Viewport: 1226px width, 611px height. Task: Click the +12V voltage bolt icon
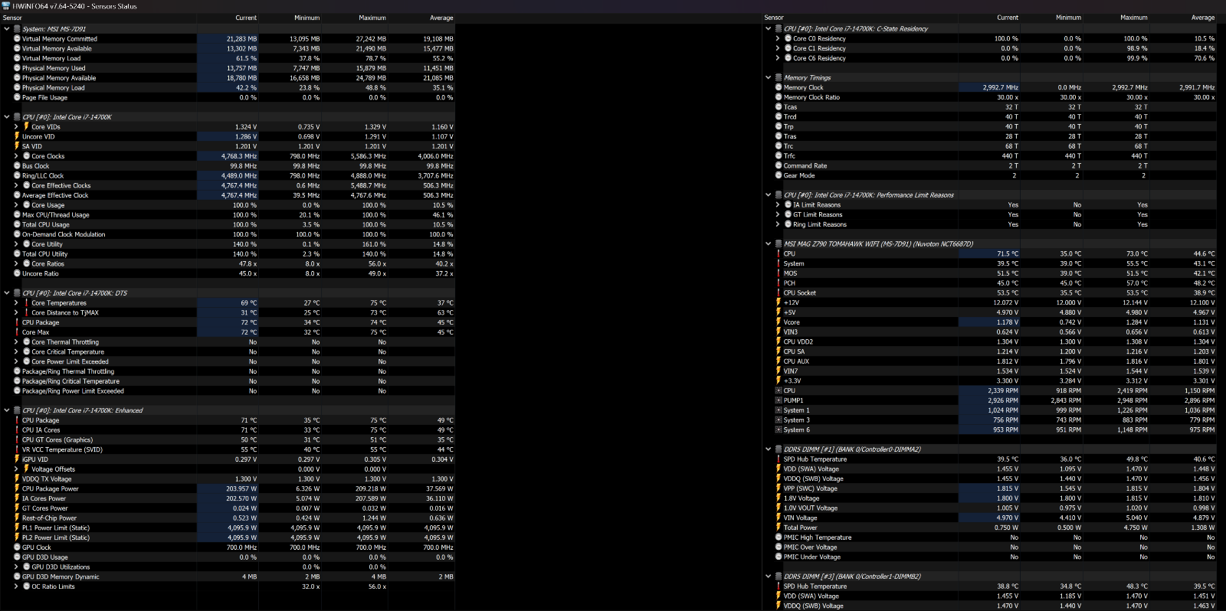(x=779, y=302)
